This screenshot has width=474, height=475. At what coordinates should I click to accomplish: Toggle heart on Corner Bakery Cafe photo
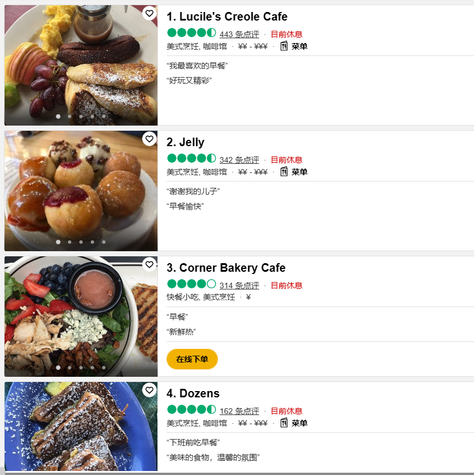click(x=149, y=264)
